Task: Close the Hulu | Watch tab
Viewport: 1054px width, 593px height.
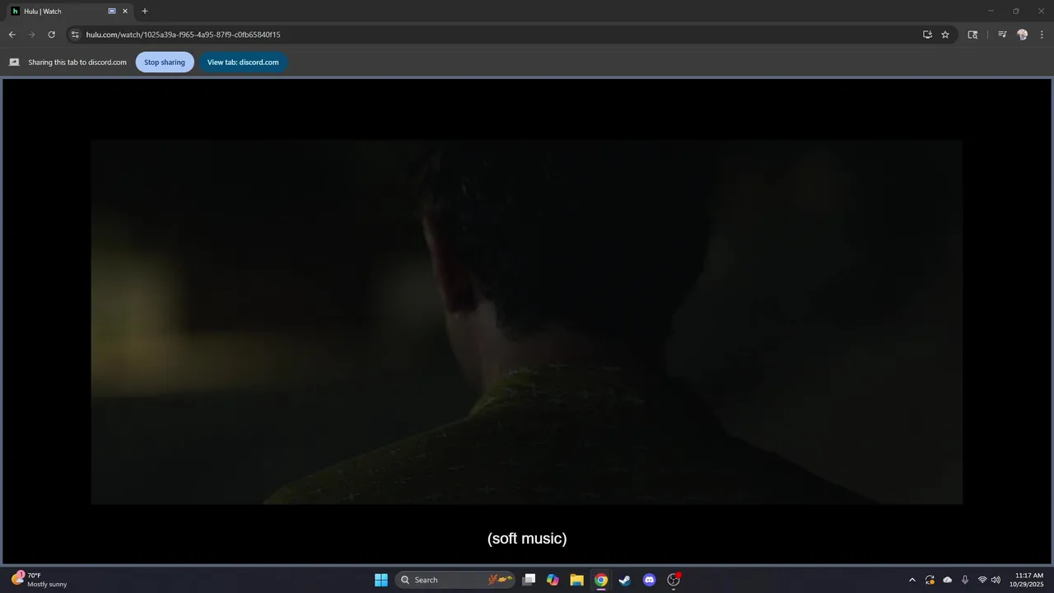Action: 125,12
